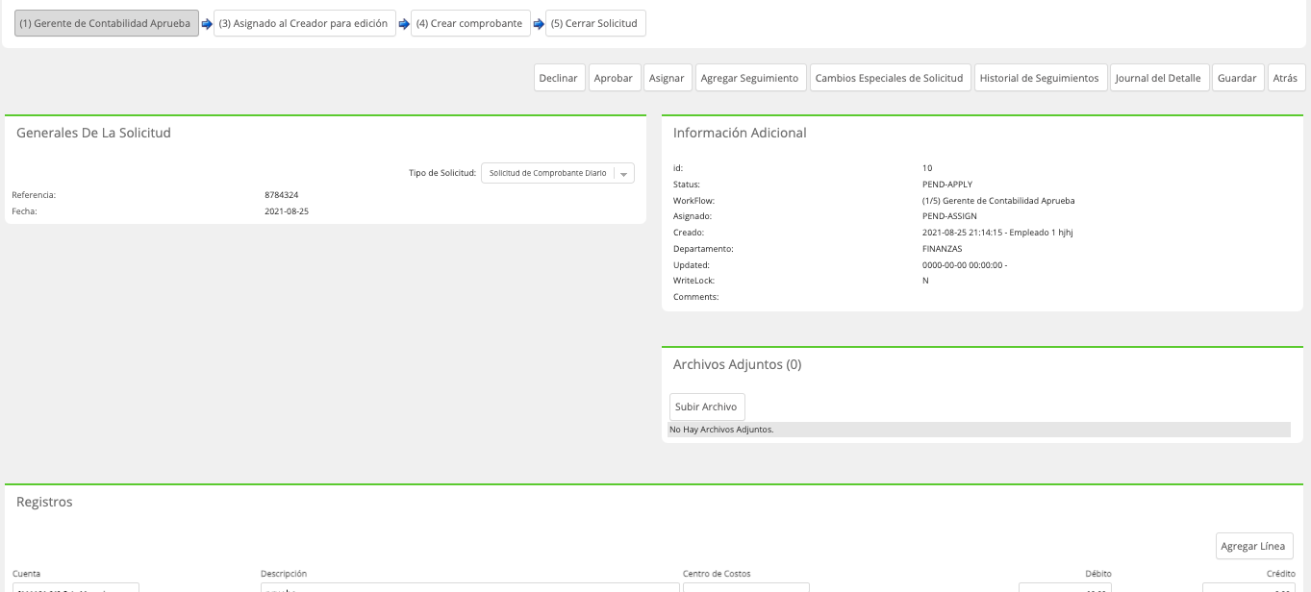Add a new row with Agregar Línea

coord(1254,546)
